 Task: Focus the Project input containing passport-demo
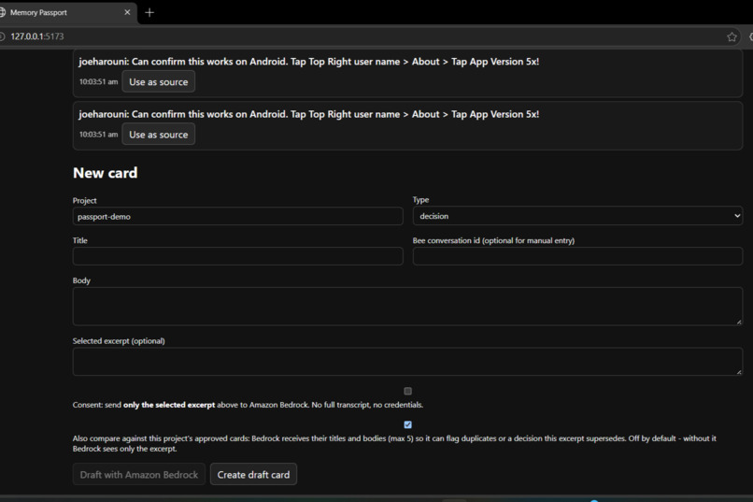click(237, 216)
